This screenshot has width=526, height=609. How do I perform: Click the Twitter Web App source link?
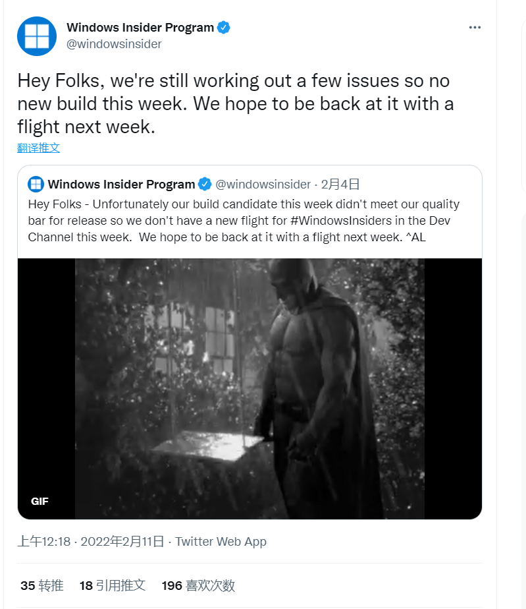click(x=221, y=542)
